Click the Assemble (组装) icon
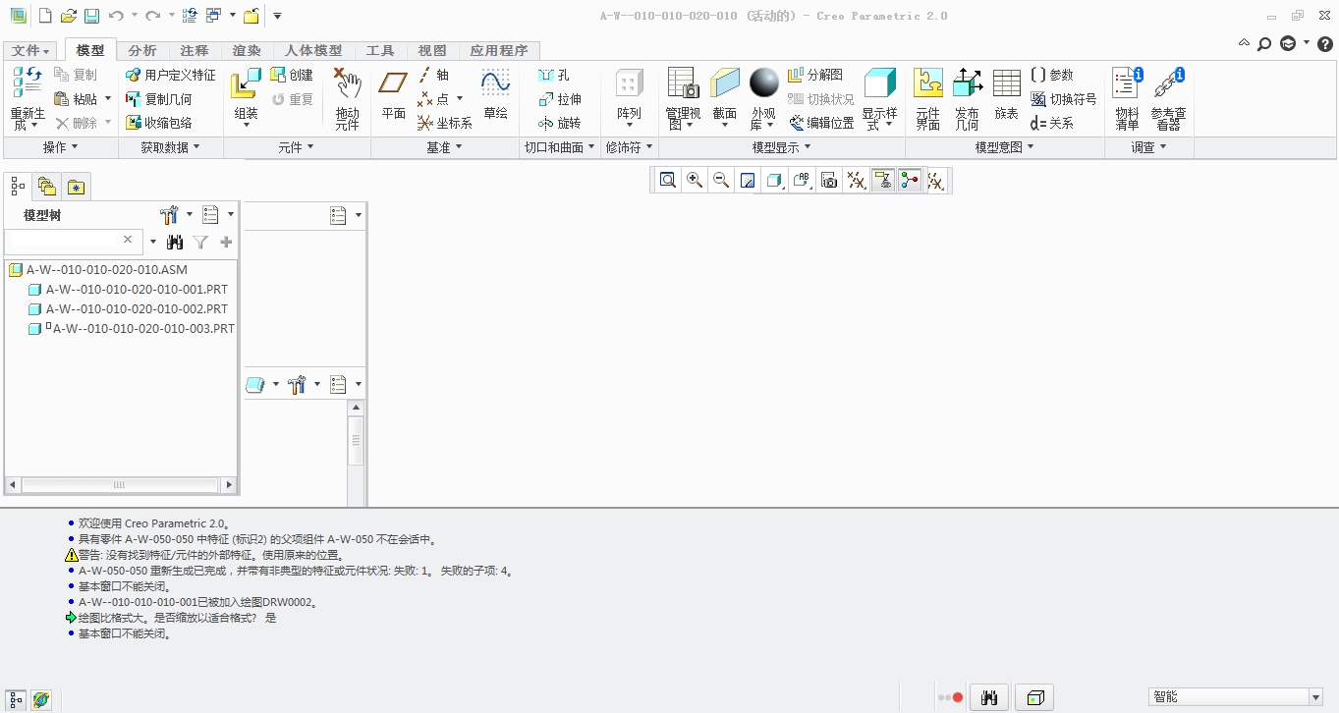This screenshot has width=1339, height=713. [246, 83]
